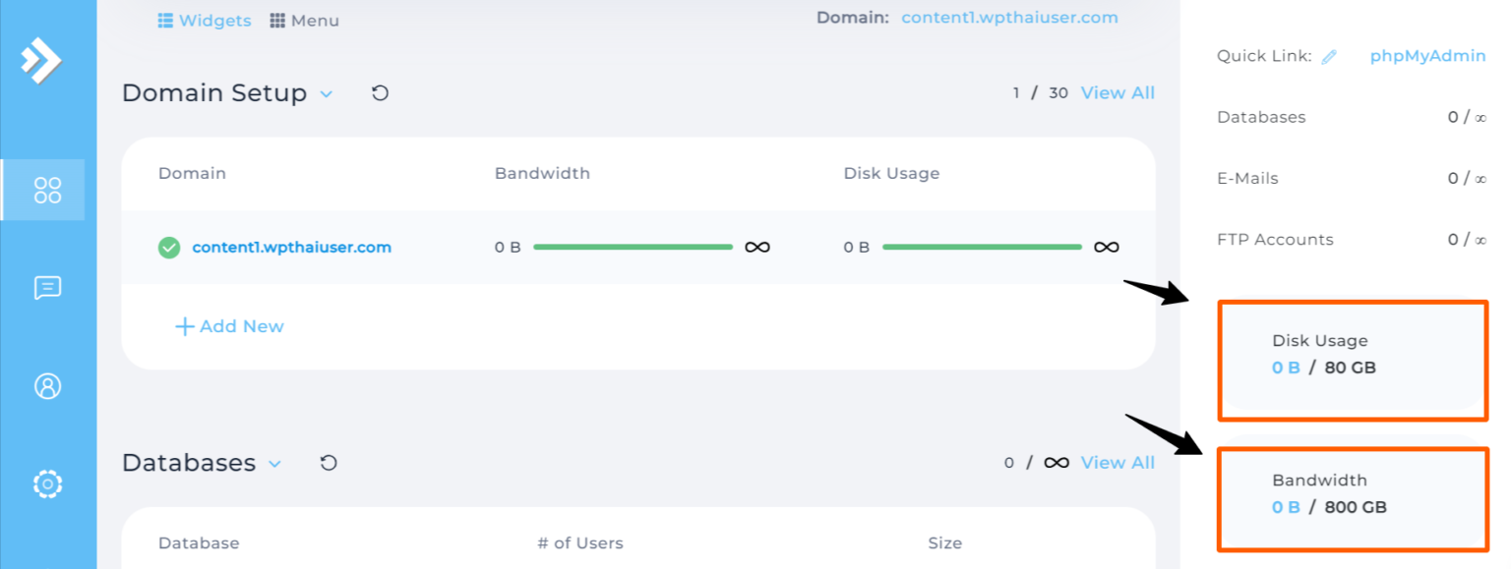Viewport: 1511px width, 569px height.
Task: Click the domain Disk Usage progress bar
Action: pos(982,247)
